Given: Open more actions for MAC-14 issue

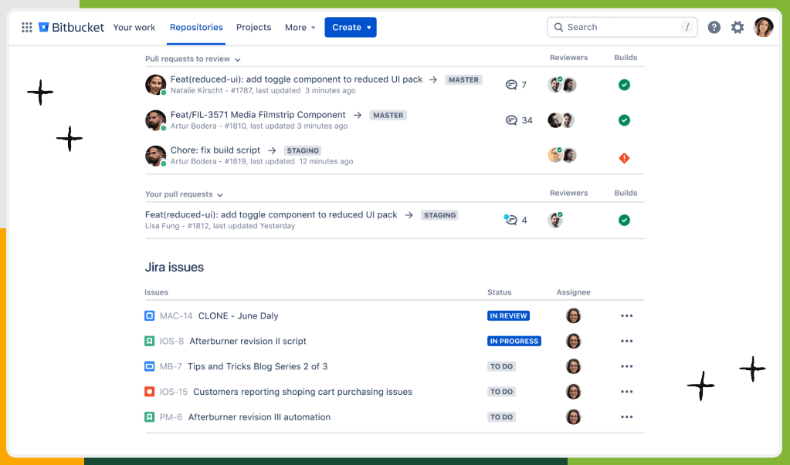Looking at the screenshot, I should 626,316.
